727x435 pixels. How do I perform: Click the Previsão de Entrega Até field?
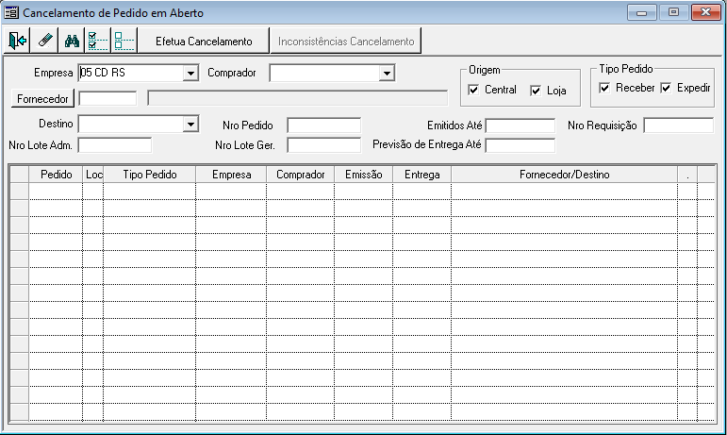pyautogui.click(x=520, y=145)
